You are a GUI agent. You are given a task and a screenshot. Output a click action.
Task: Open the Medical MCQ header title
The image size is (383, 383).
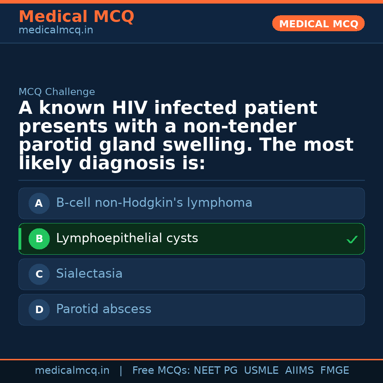tap(76, 17)
